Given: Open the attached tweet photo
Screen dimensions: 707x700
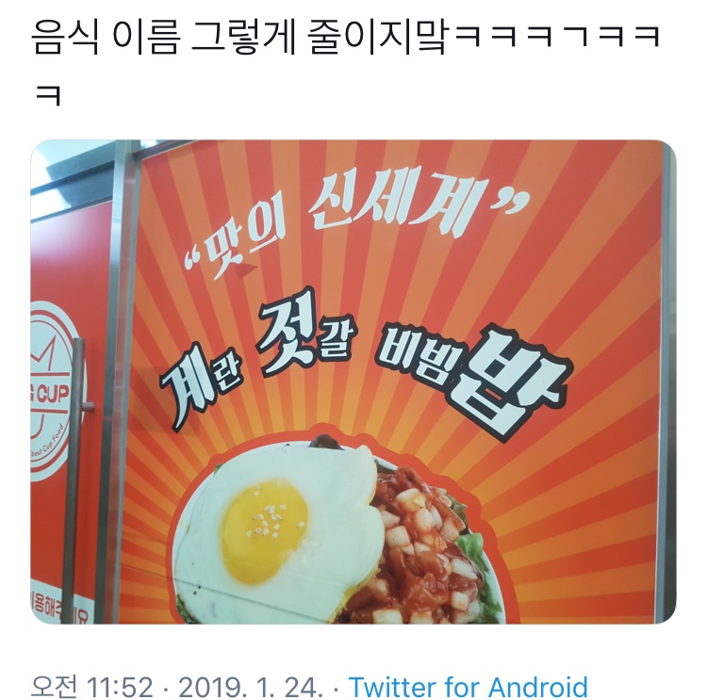Looking at the screenshot, I should point(353,382).
